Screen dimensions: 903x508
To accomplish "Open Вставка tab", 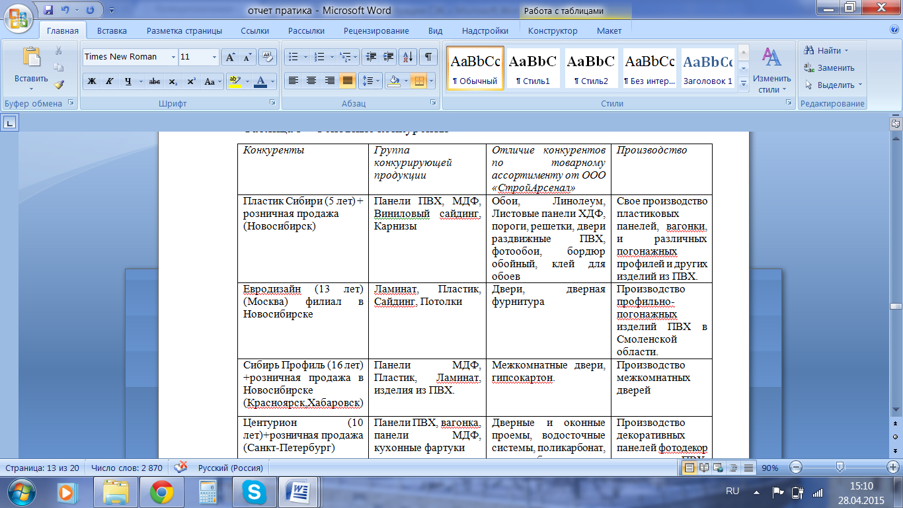I will coord(112,31).
